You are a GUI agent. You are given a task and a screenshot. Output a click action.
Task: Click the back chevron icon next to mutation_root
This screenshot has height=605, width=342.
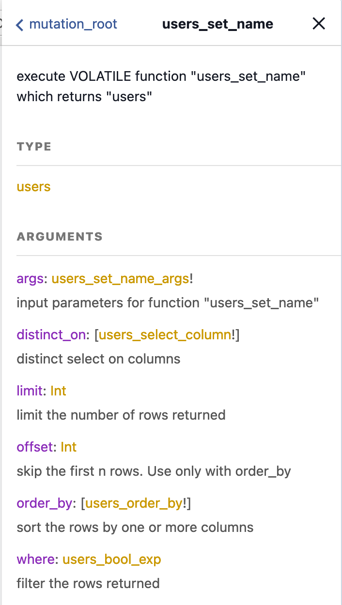(20, 24)
